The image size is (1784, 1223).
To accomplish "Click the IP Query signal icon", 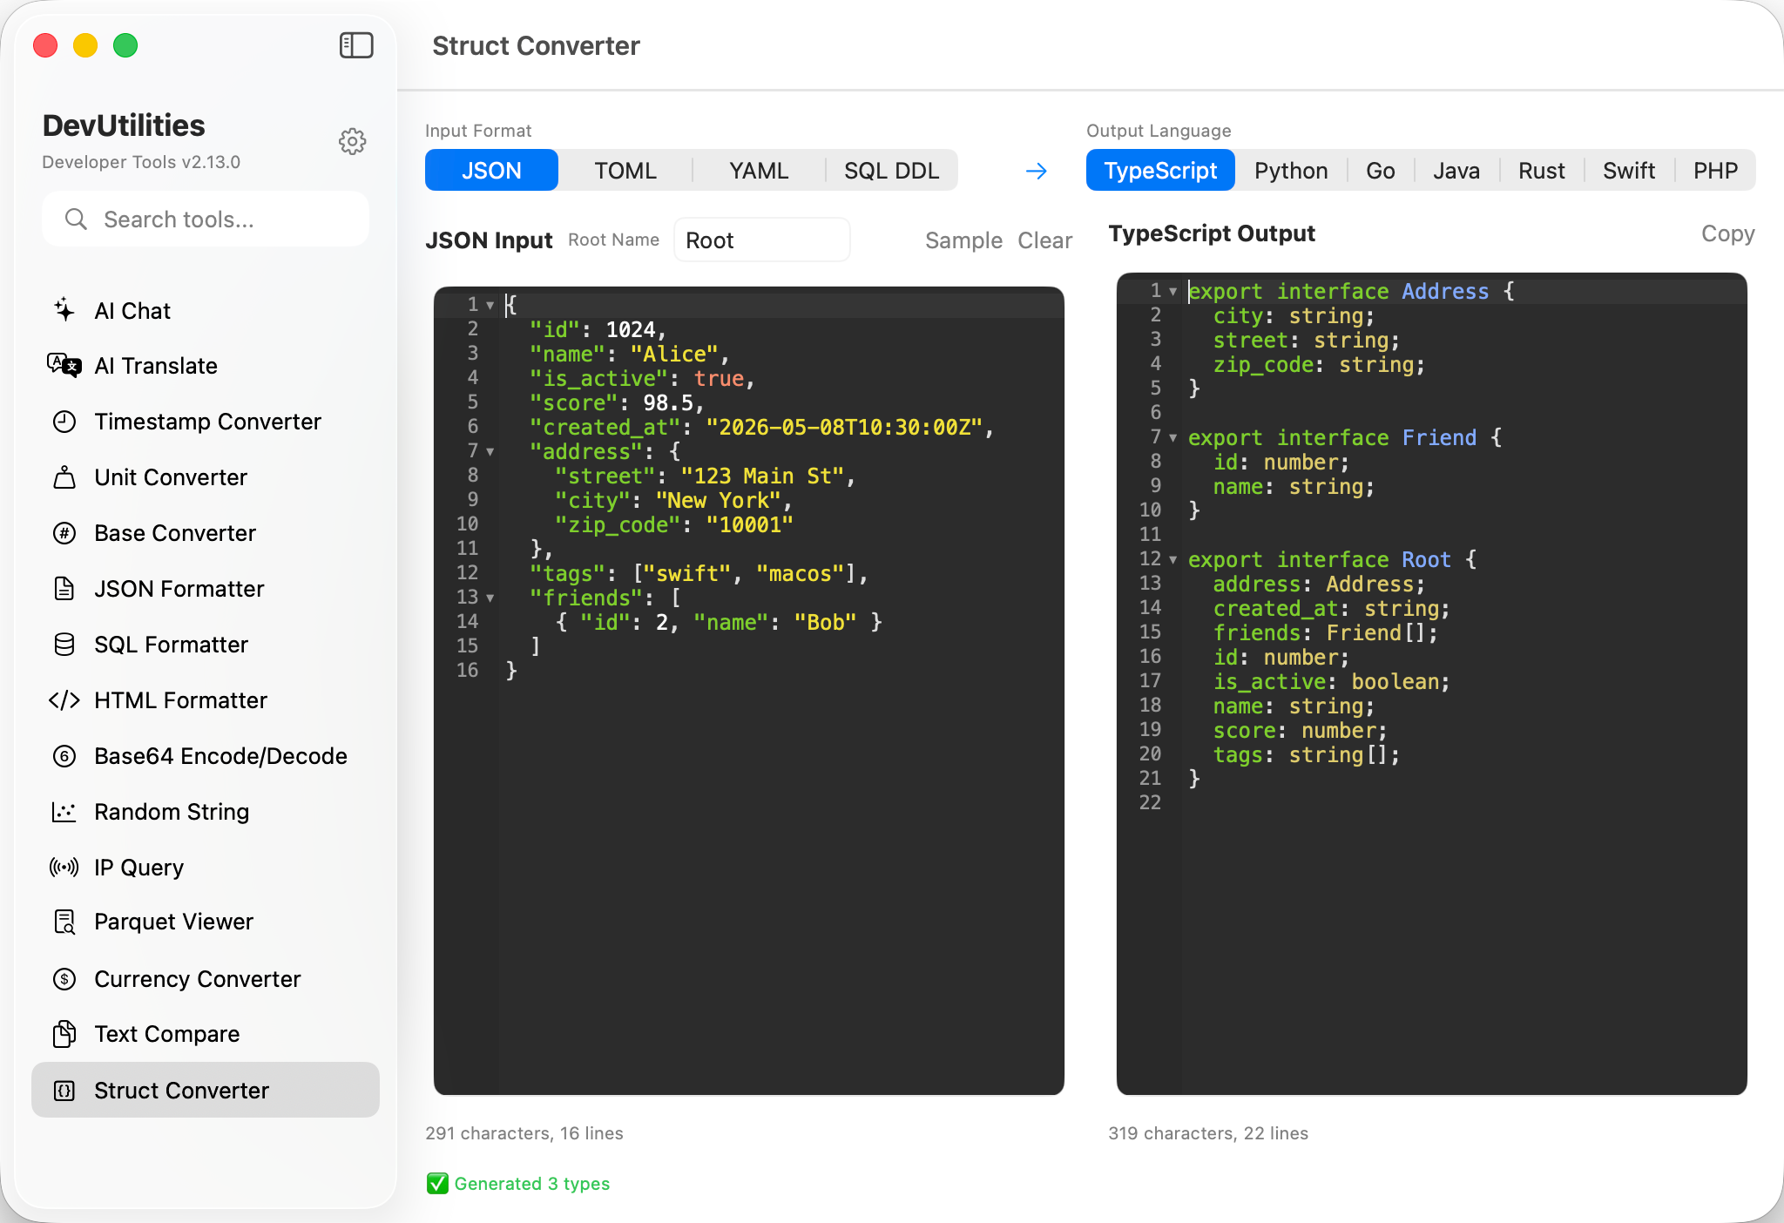I will point(64,868).
